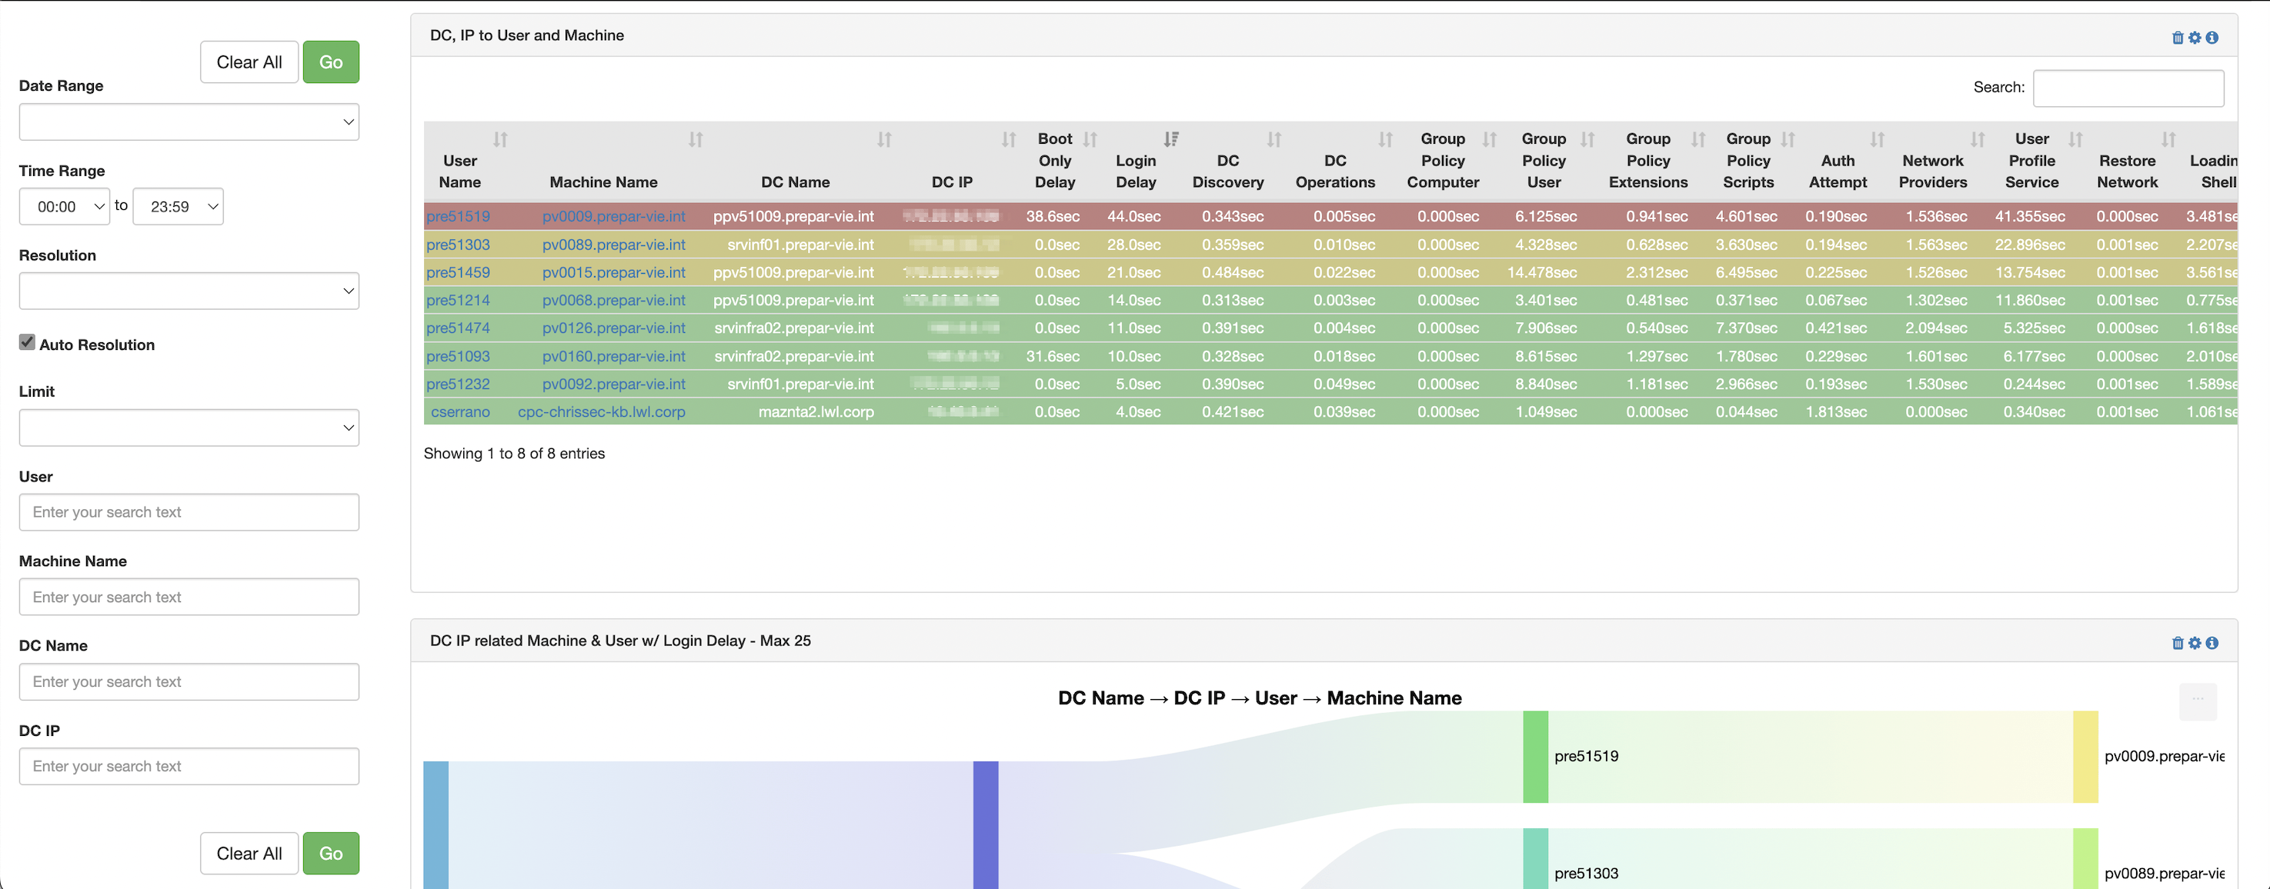Screen dimensions: 2270x889
Task: Sort by Group Policy User arrows
Action: tap(1587, 139)
